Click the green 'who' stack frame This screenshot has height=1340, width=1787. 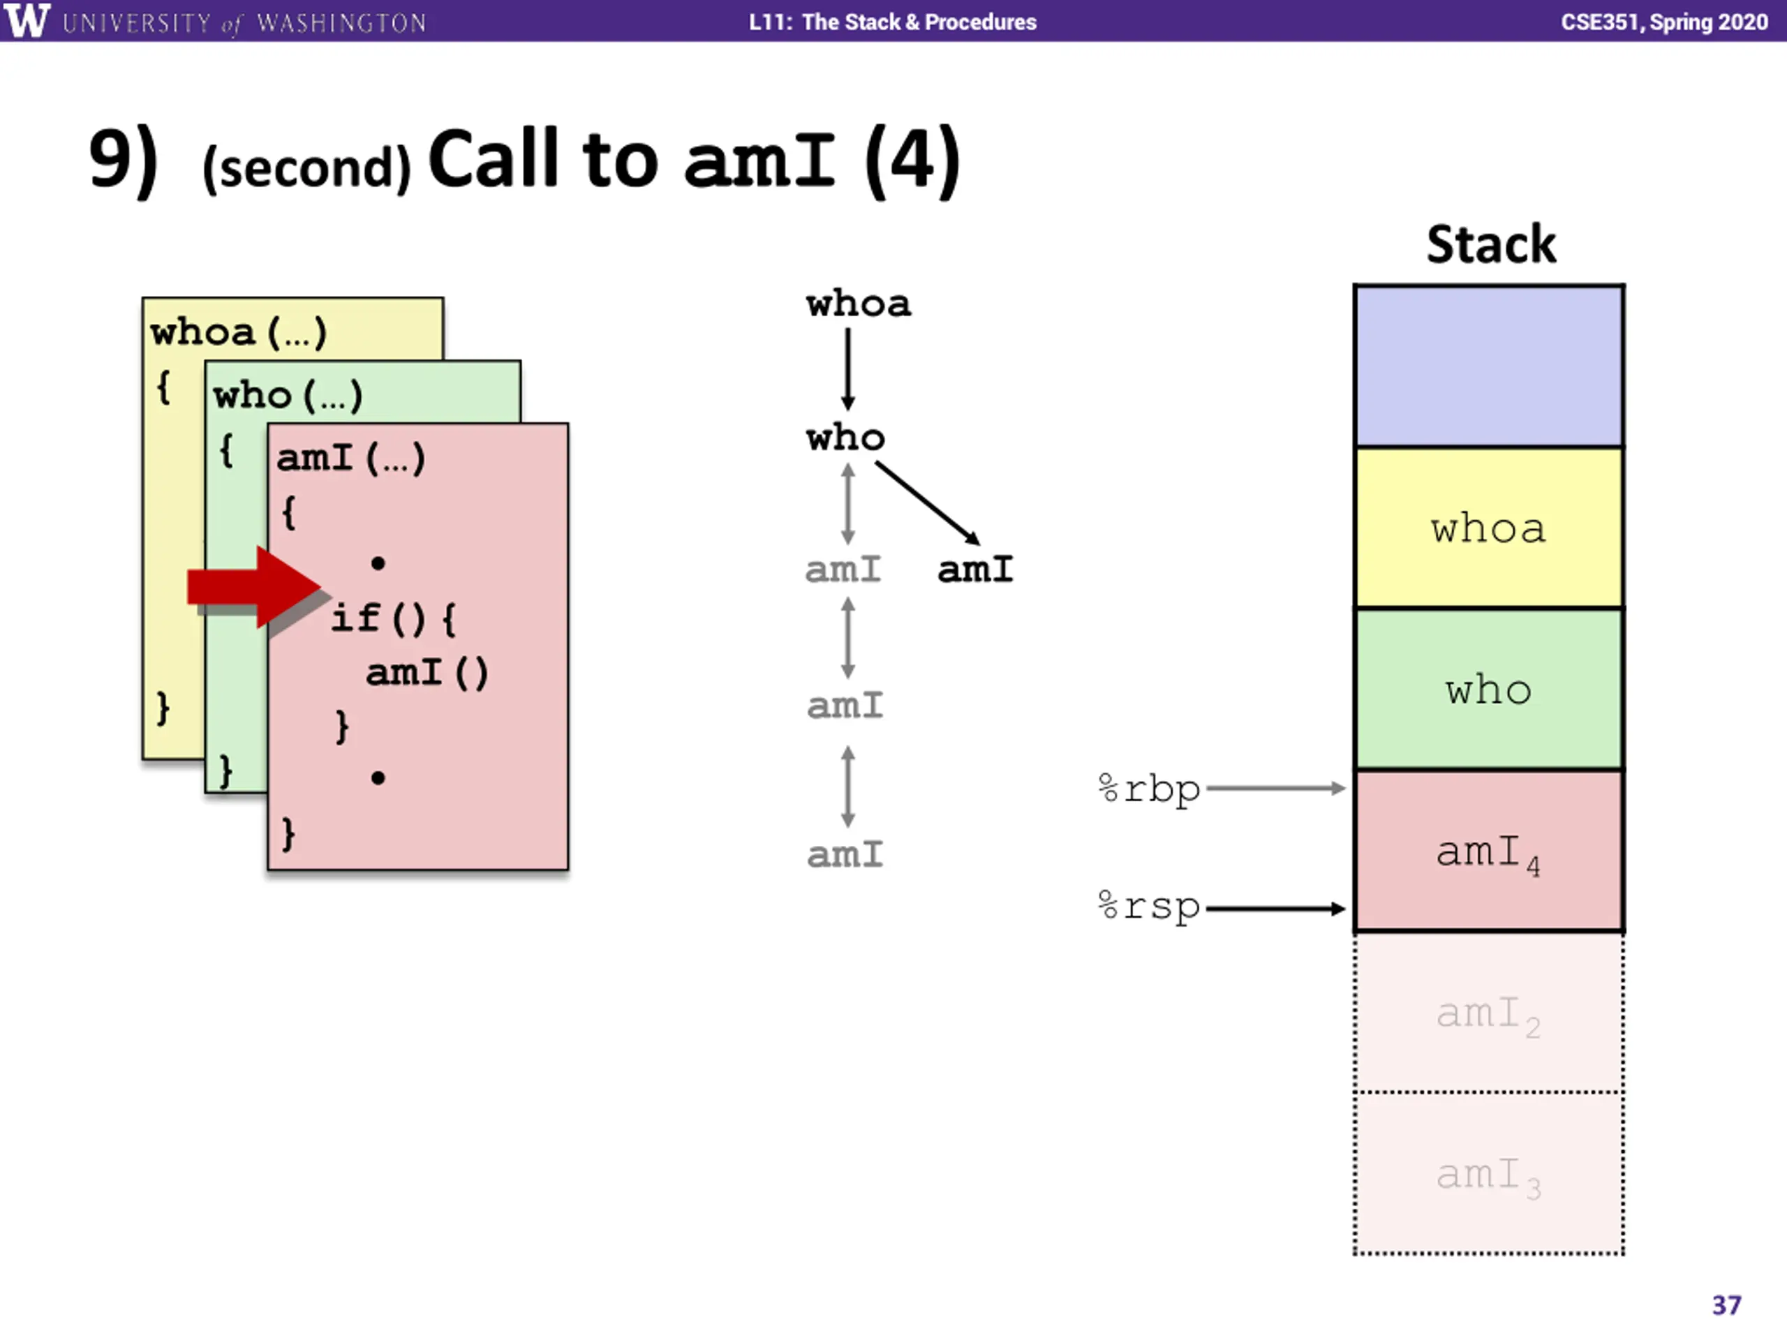pyautogui.click(x=1489, y=689)
